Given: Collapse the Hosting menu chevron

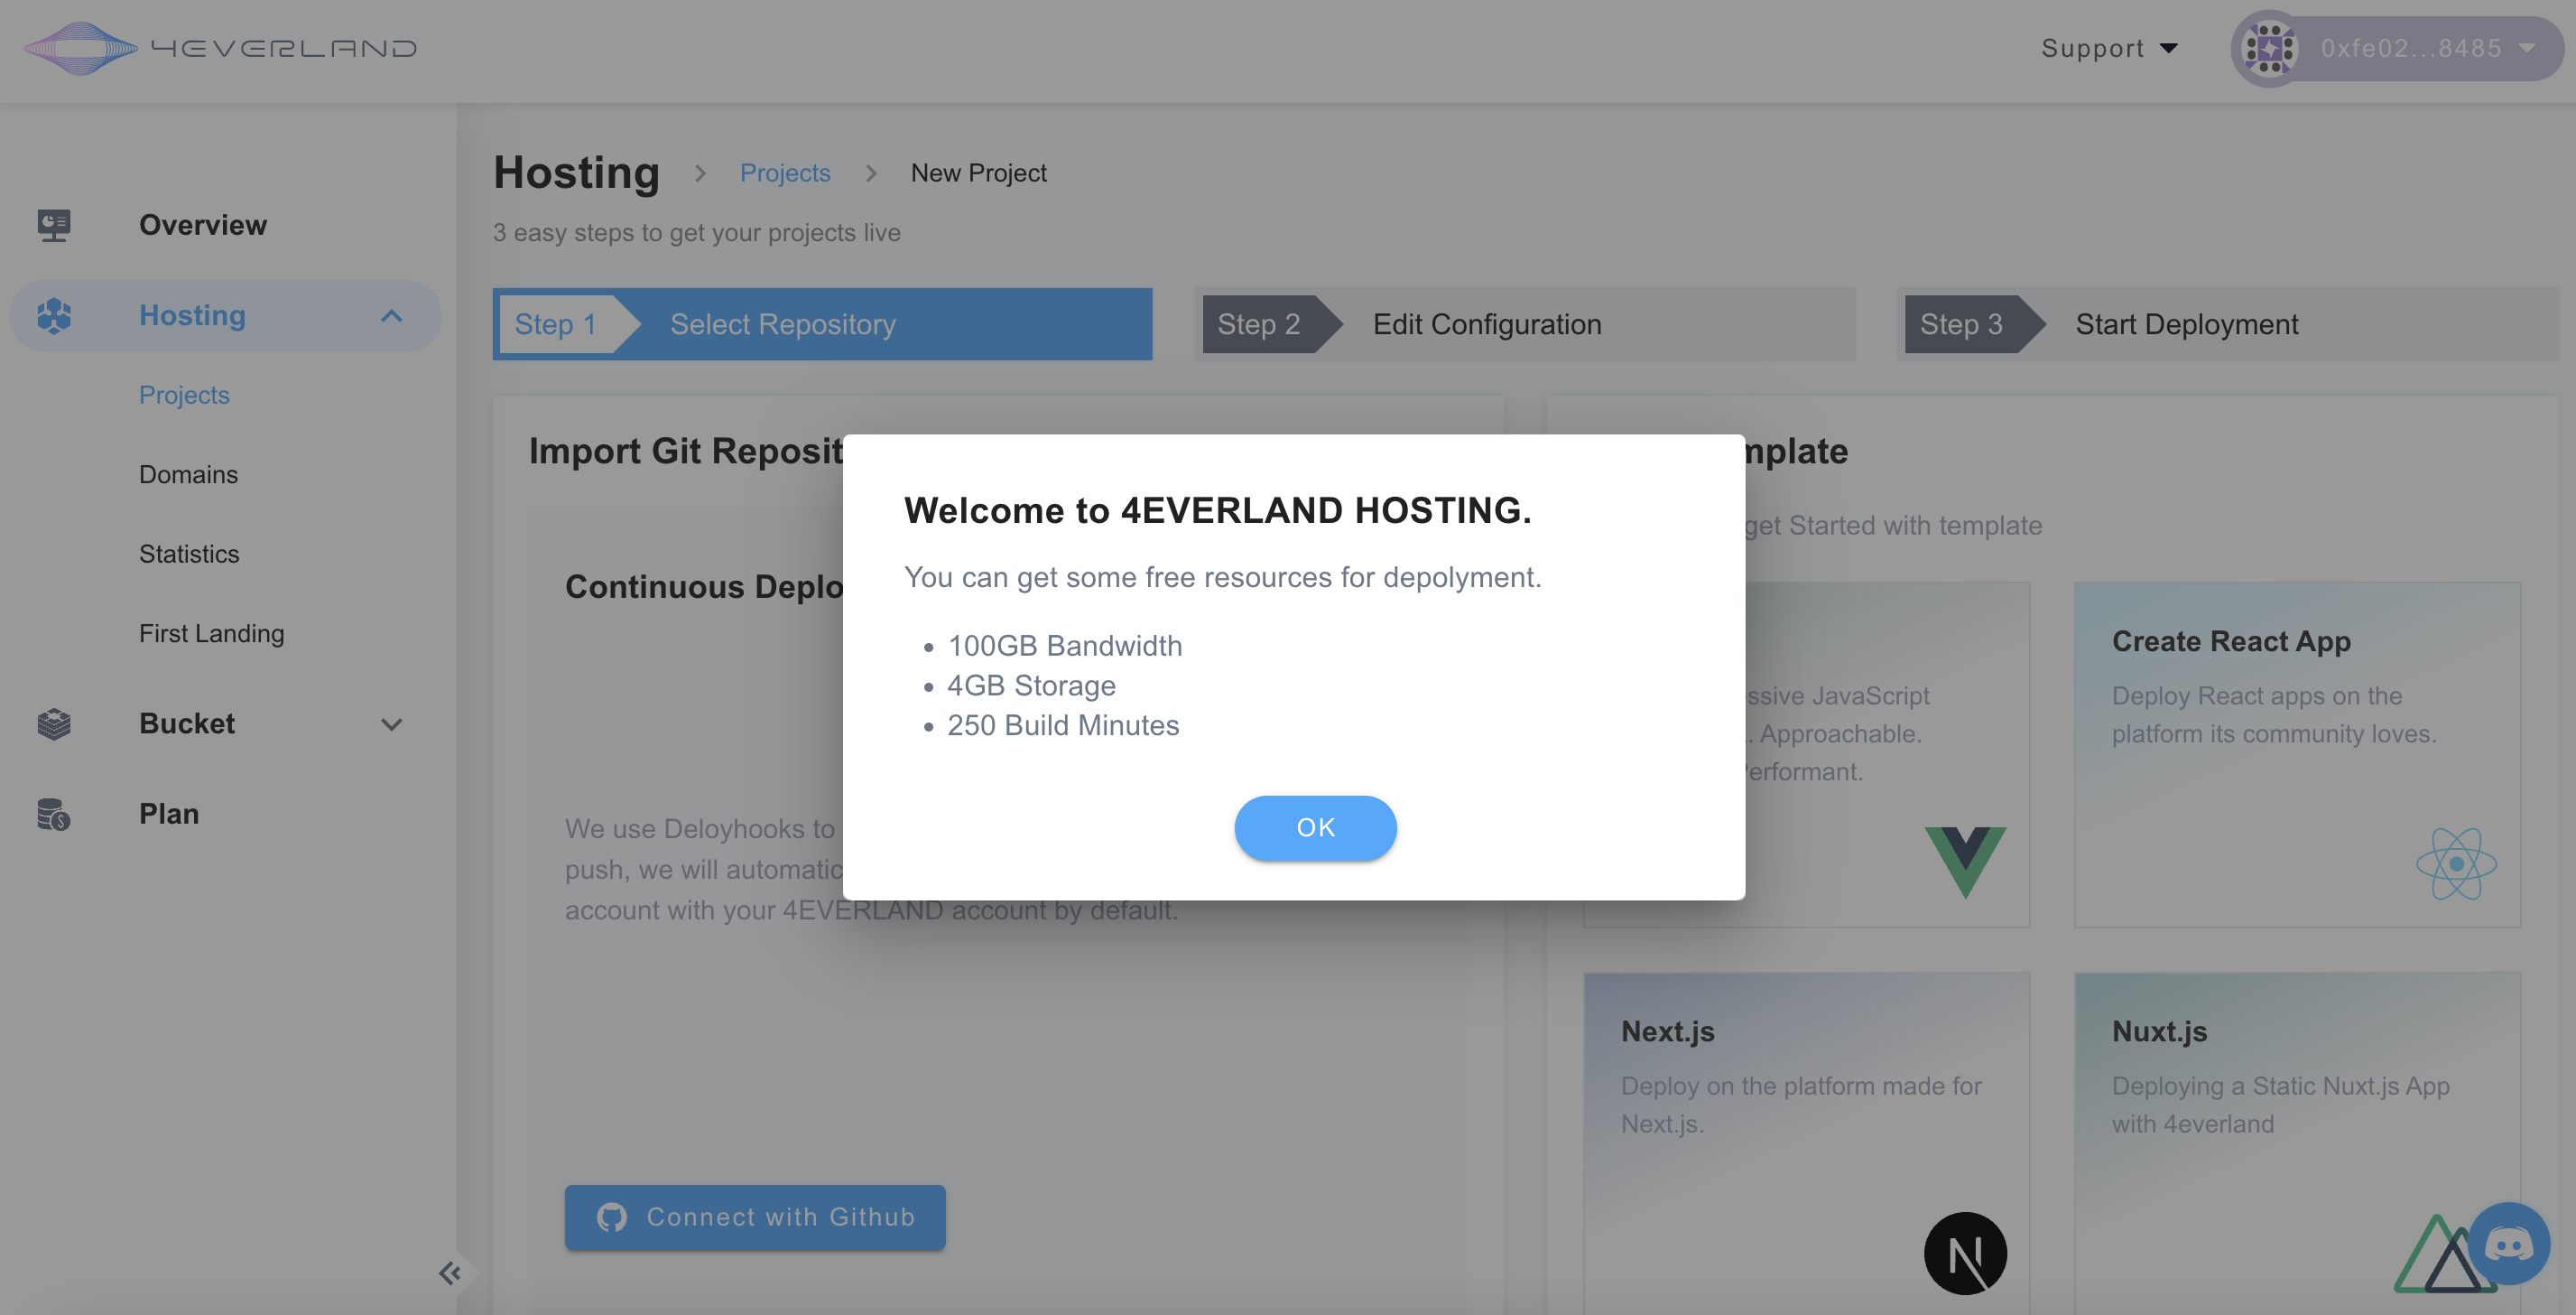Looking at the screenshot, I should pos(391,316).
